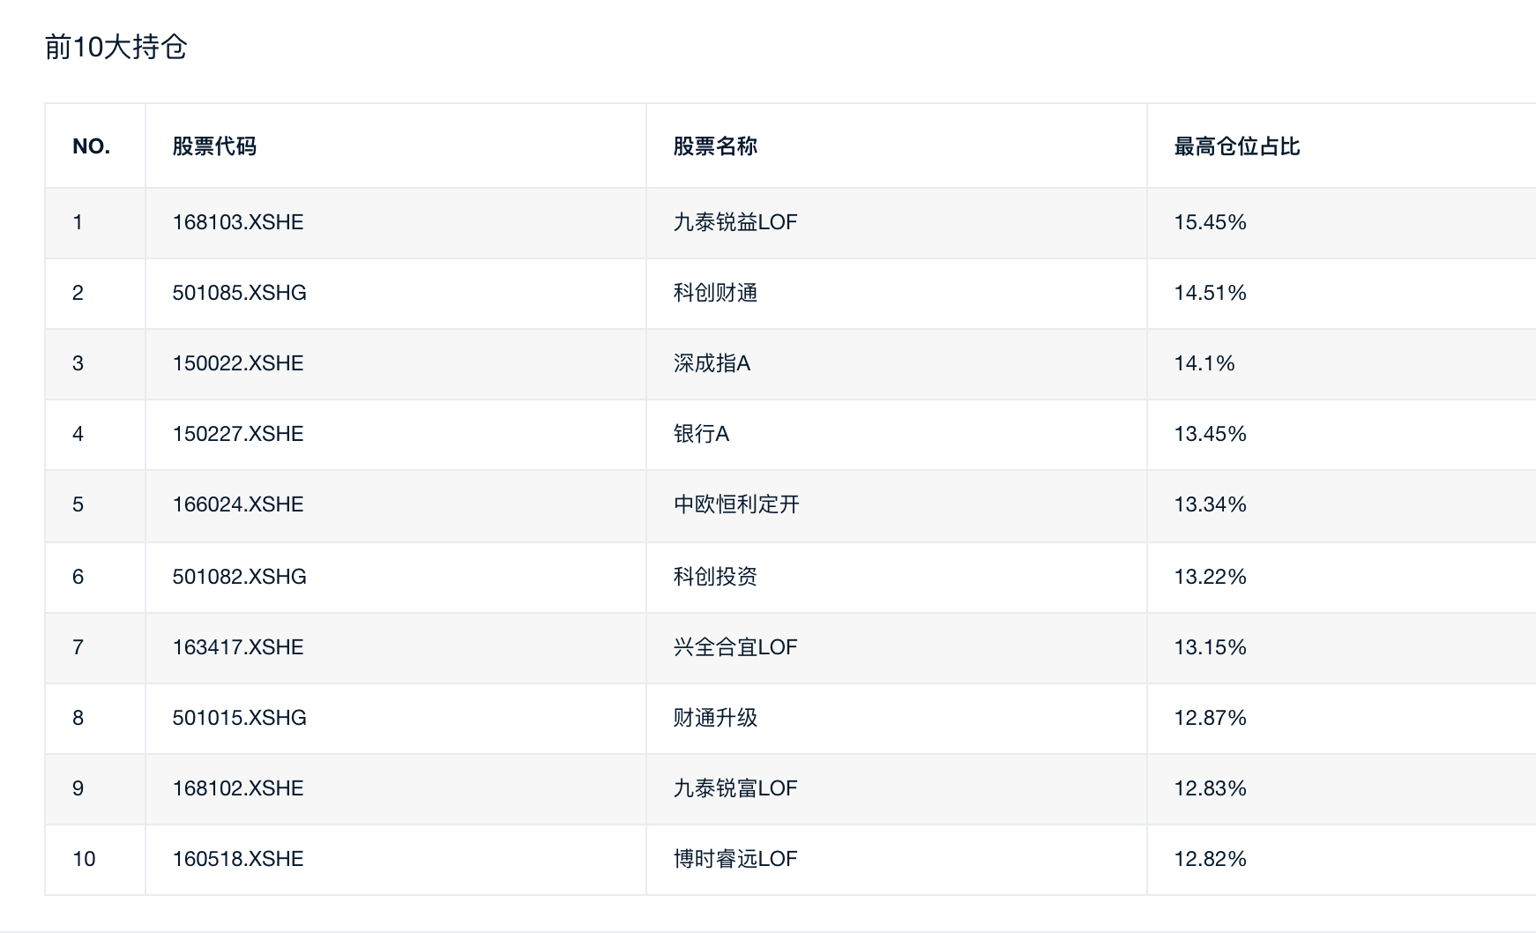Screen dimensions: 1536x933
Task: Select stock code 168103.XSHE
Action: click(x=238, y=222)
